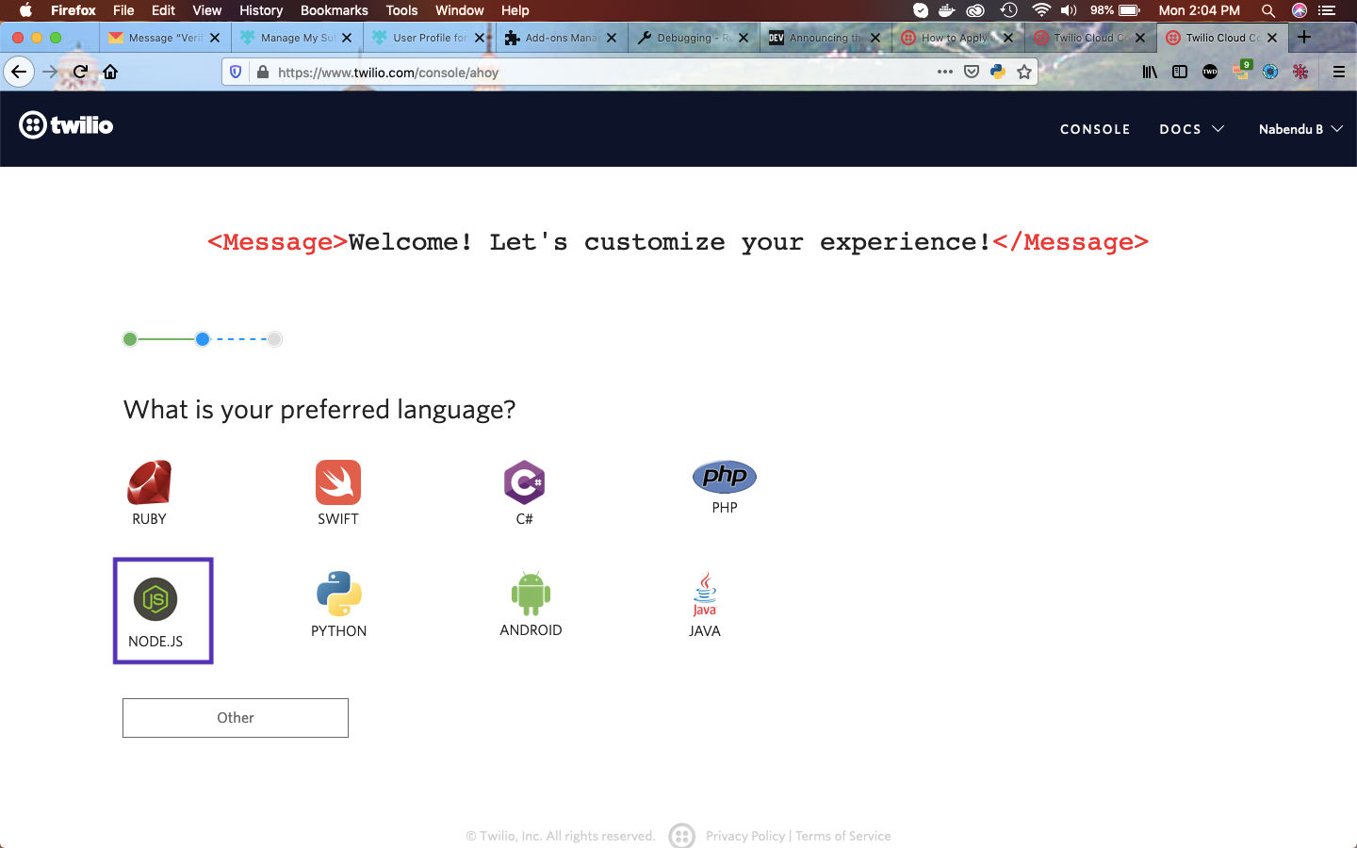Open the Bookmarks menu
This screenshot has height=848, width=1357.
334,10
